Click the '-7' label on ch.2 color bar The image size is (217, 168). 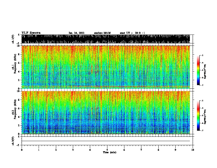pyautogui.click(x=202, y=131)
